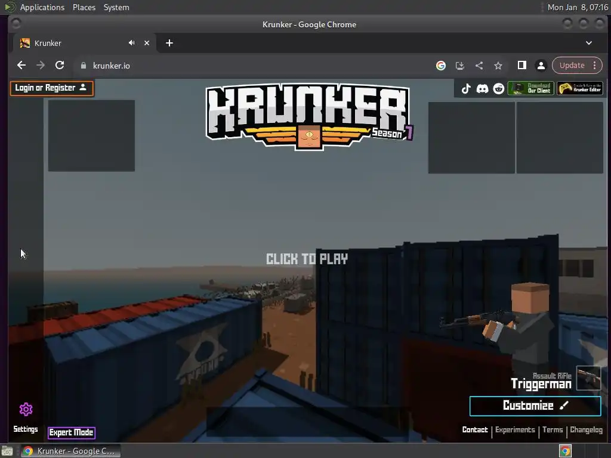
Task: Close the Krunker browser tab
Action: click(147, 43)
